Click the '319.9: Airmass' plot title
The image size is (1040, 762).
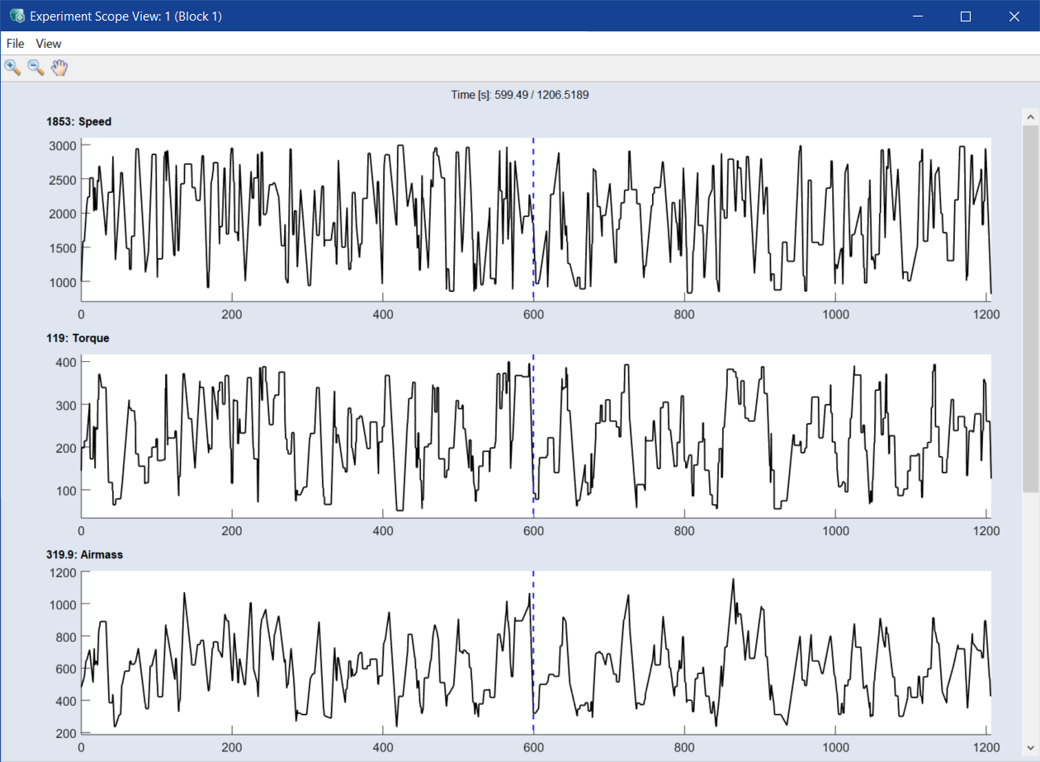[84, 555]
